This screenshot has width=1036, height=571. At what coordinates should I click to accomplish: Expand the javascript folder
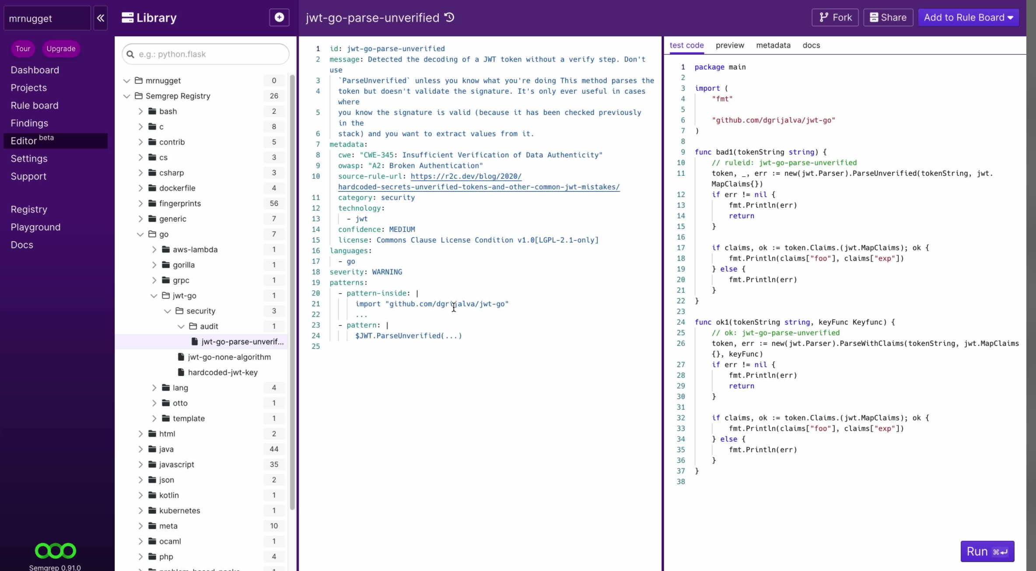[x=140, y=464]
